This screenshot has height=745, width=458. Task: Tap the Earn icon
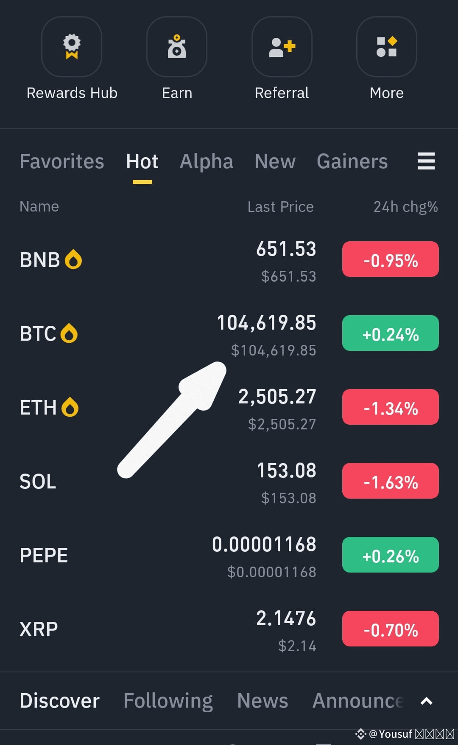click(x=177, y=47)
